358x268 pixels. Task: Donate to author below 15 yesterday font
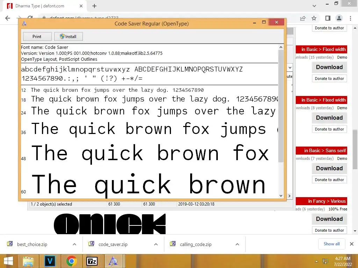pyautogui.click(x=329, y=79)
